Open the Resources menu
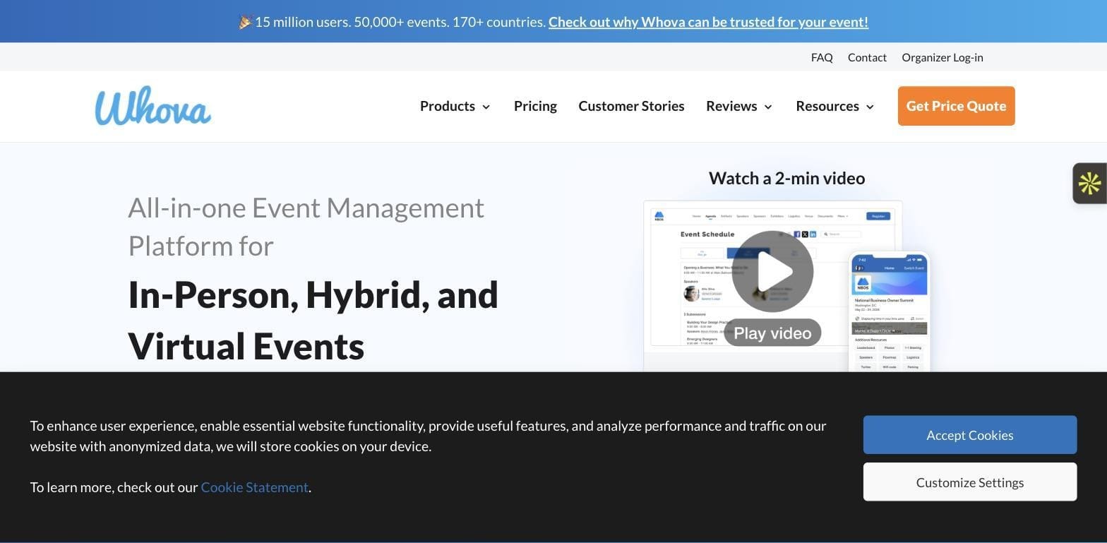1107x543 pixels. click(x=827, y=106)
